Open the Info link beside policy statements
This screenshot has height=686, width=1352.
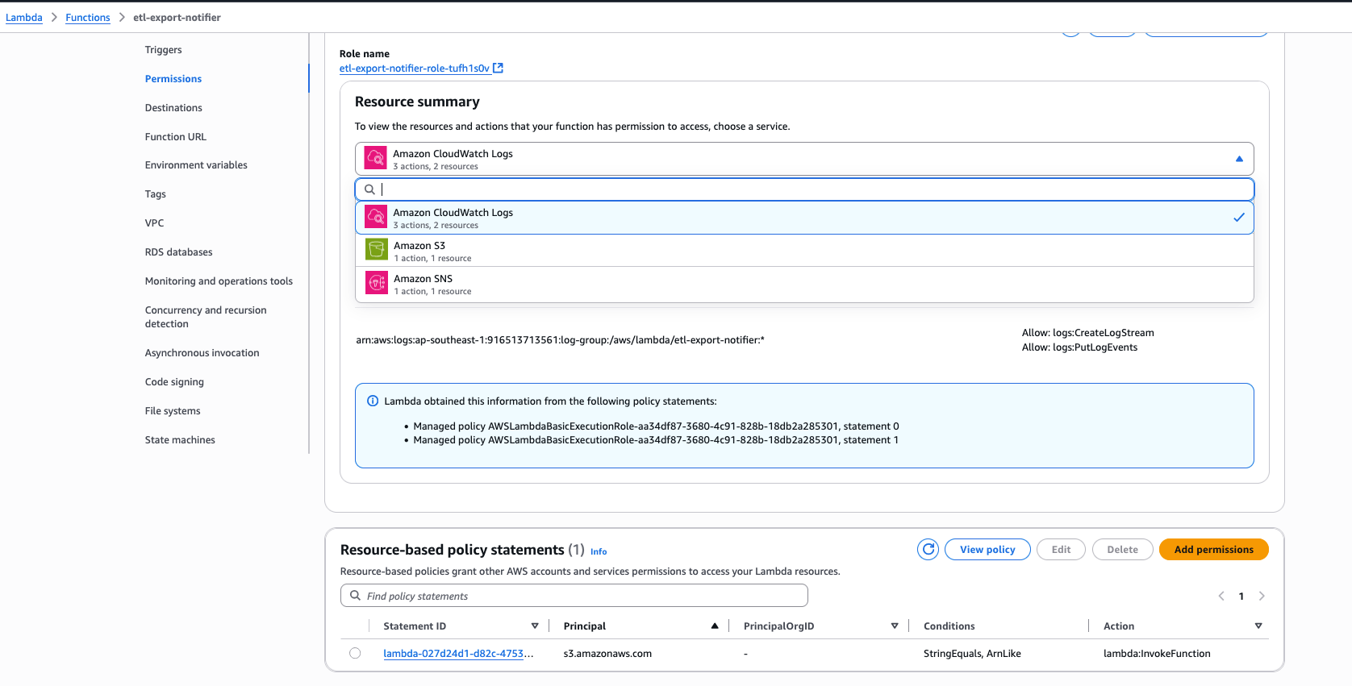(x=599, y=551)
